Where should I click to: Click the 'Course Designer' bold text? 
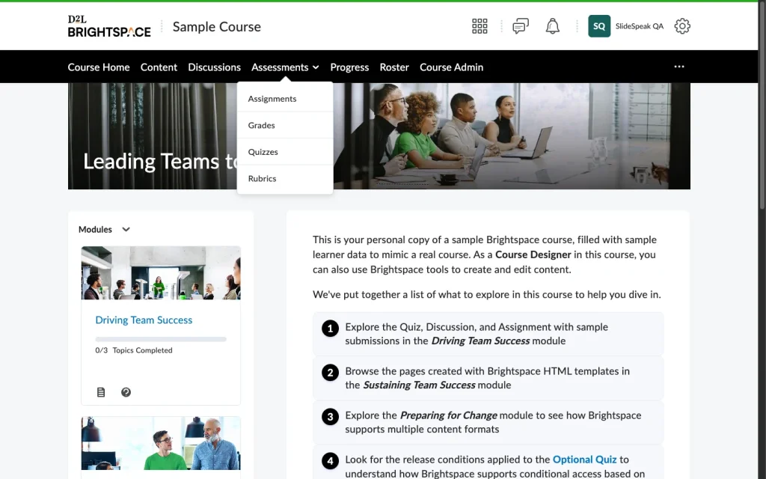533,254
